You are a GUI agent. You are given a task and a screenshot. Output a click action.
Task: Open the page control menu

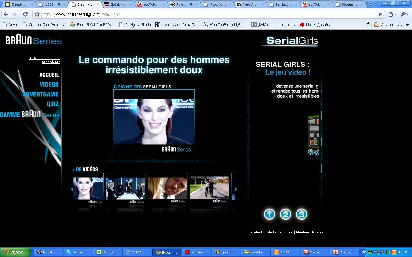[392, 14]
